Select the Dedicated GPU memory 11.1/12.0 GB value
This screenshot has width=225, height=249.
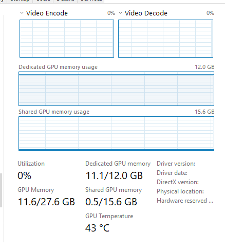[x=114, y=175]
